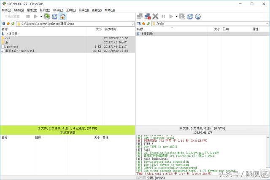Select the css folder in local list
Screen dimensions: 270x180
point(67,38)
